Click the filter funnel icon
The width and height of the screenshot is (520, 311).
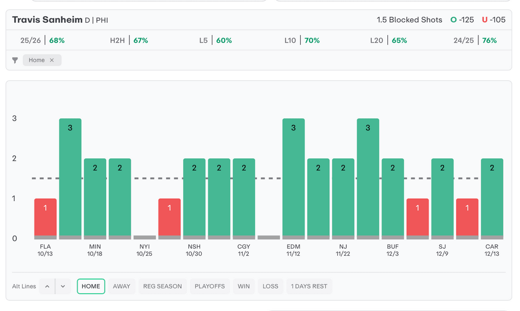15,60
